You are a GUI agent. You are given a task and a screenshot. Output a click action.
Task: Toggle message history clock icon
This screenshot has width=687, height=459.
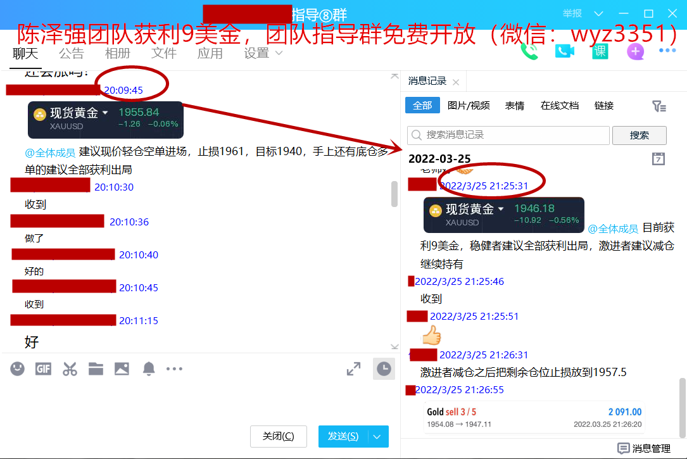[x=384, y=368]
